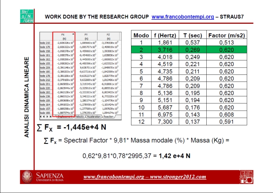The width and height of the screenshot is (273, 193).
Task: Select the Node 209 row header
Action: [x=45, y=67]
